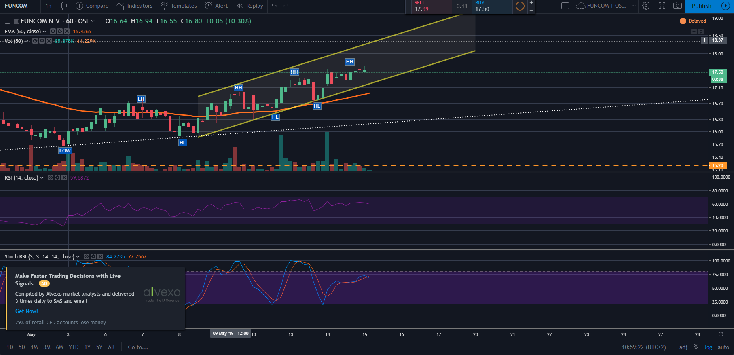Increase order quantity with plus stepper

(531, 3)
